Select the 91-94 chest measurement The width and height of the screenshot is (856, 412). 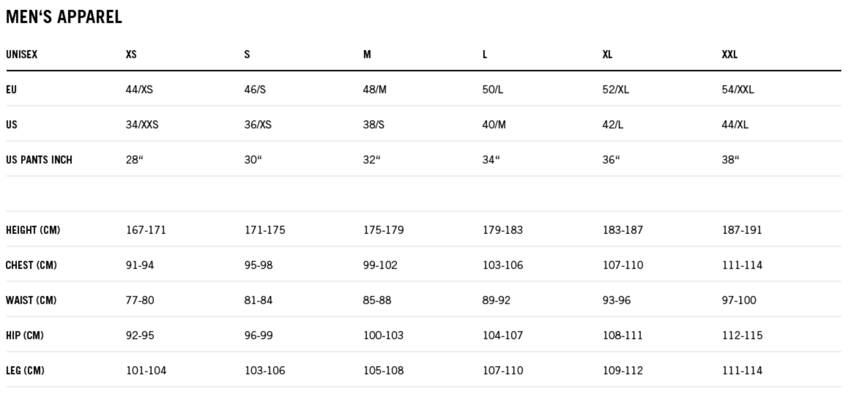tap(140, 265)
